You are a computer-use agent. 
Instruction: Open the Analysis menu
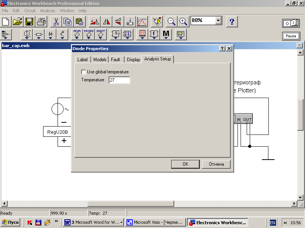click(47, 11)
